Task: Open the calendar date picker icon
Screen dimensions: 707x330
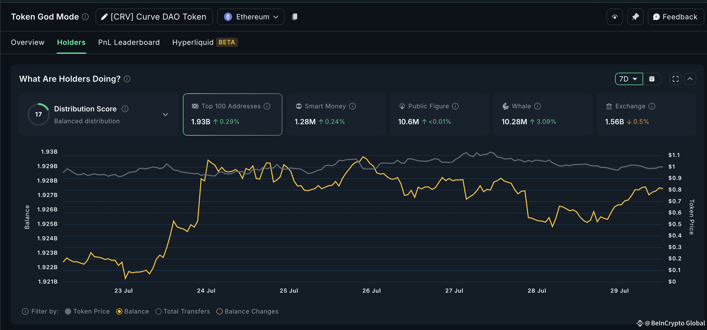Action: point(652,79)
